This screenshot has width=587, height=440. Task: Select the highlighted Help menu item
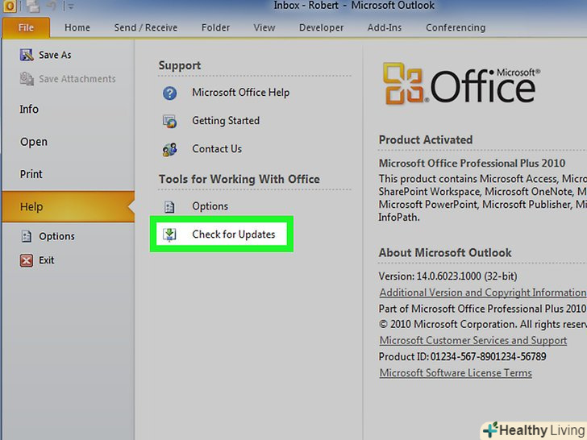tap(68, 207)
